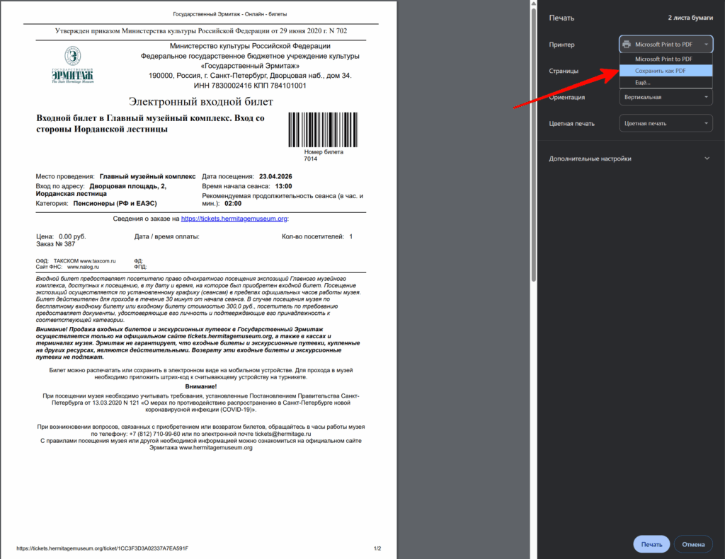Click the dropdown arrow on the Ориентация field
Screen dimensions: 725x559
point(706,97)
